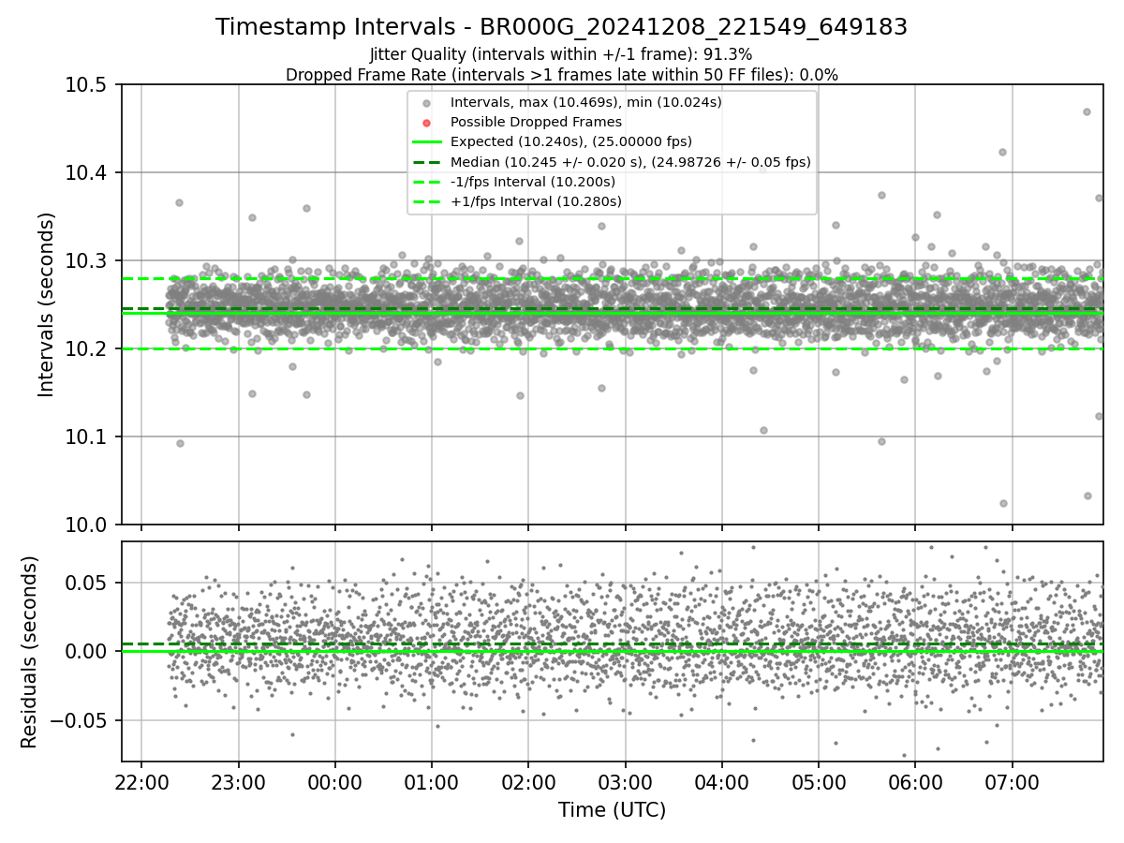Click the 10.2 y-axis tick label
1124x843 pixels.
coord(87,349)
